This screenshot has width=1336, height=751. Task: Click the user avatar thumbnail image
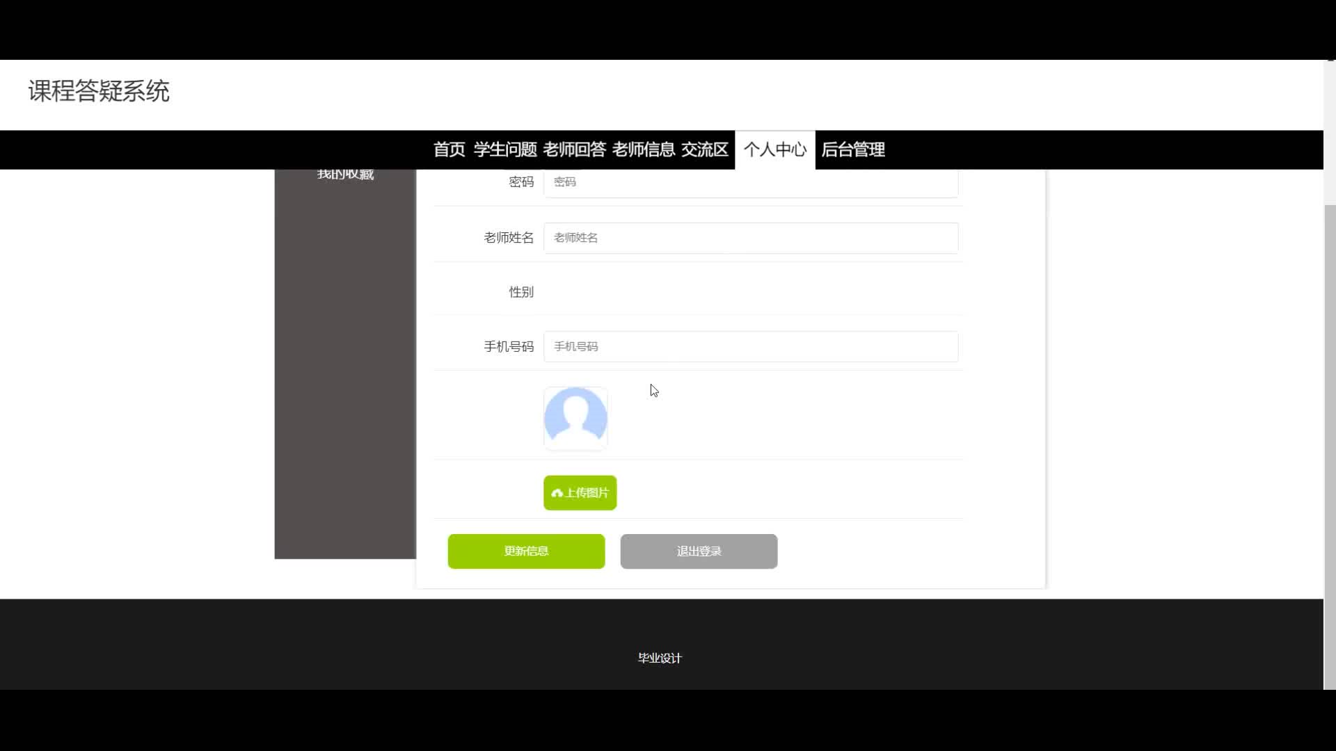point(575,419)
